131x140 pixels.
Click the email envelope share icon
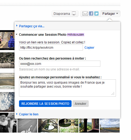[x=85, y=13]
